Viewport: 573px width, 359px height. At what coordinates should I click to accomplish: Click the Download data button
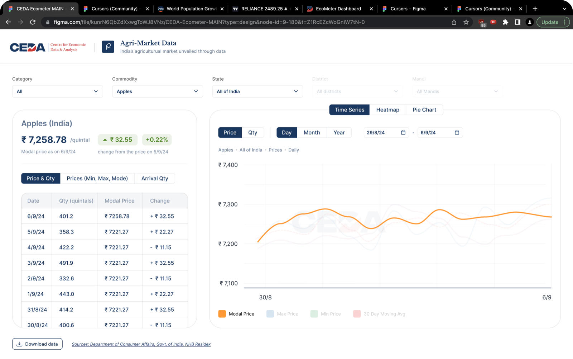coord(37,344)
